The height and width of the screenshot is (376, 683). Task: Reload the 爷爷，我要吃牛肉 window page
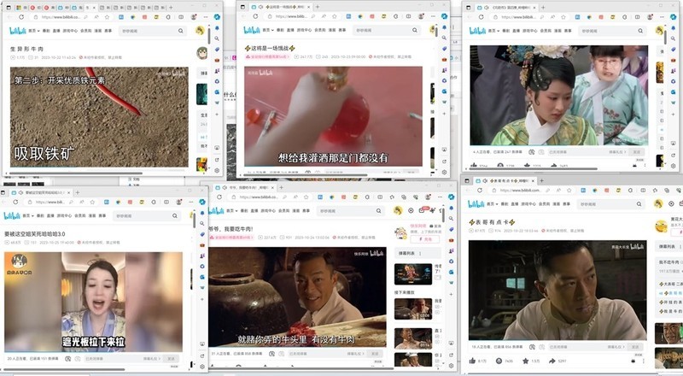(219, 197)
